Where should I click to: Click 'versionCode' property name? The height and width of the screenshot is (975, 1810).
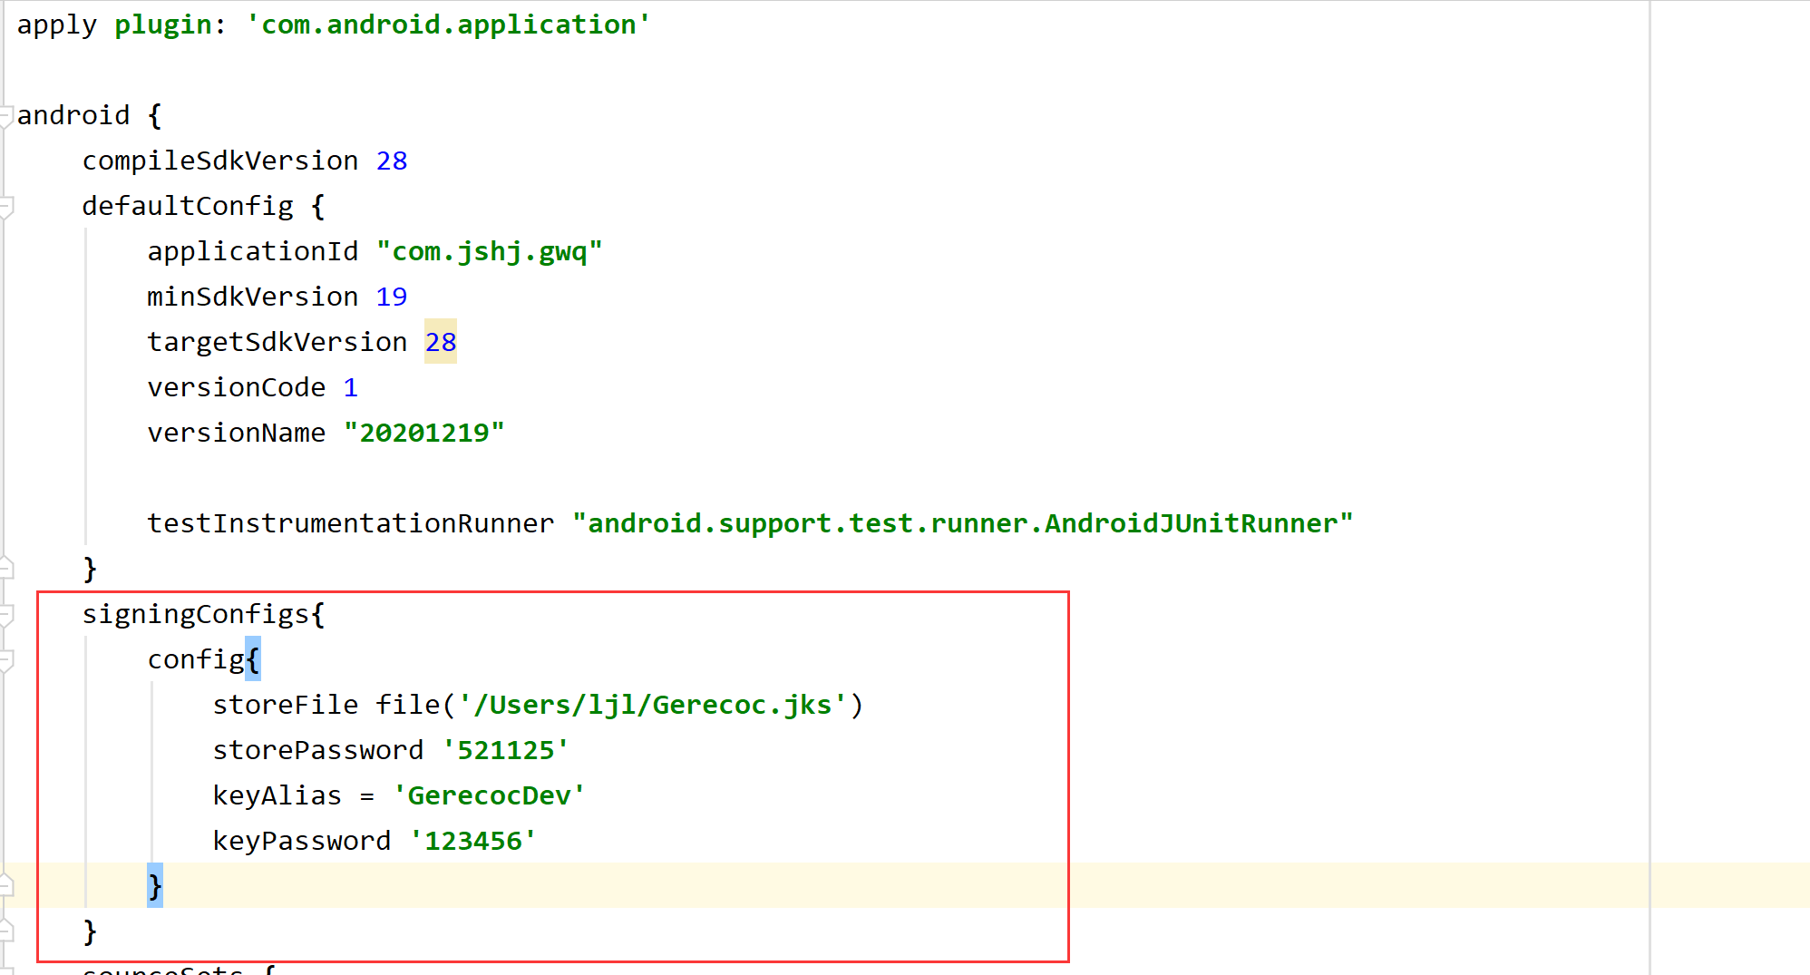pos(237,387)
